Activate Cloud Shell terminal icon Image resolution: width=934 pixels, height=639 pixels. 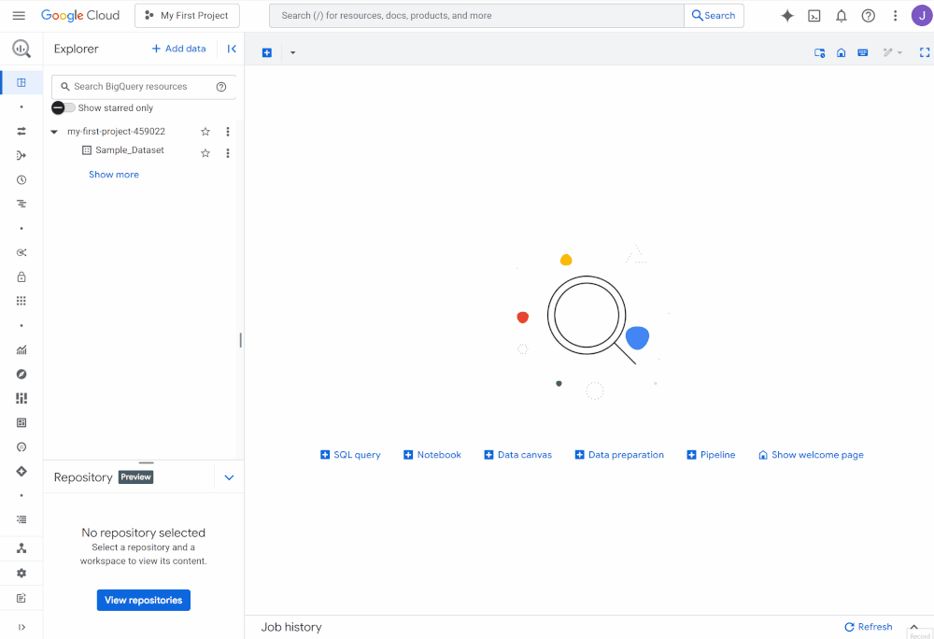pos(814,16)
